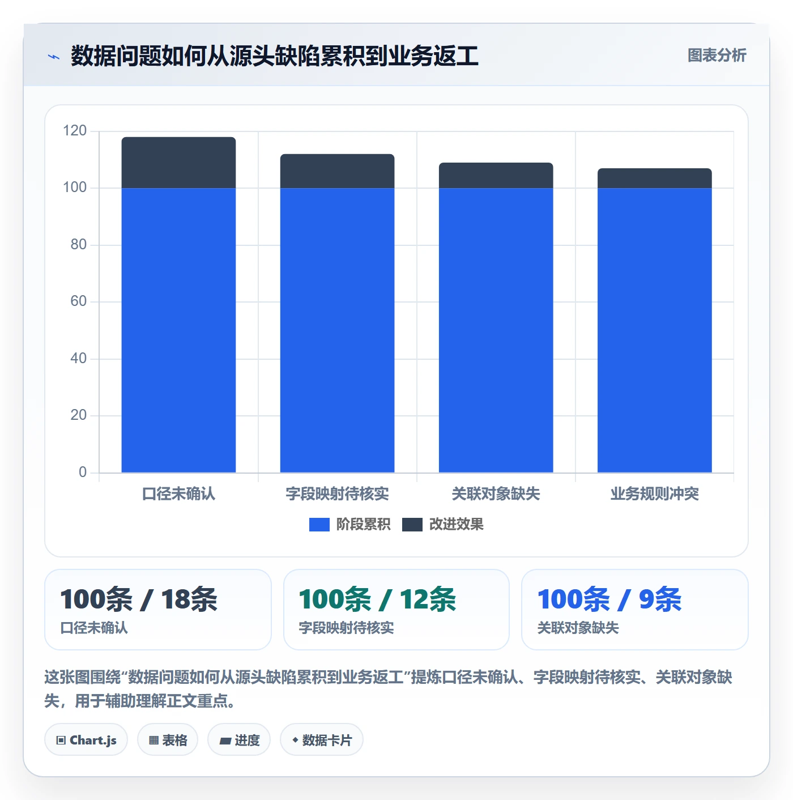Click 口径未确认 caption in first card

click(94, 628)
